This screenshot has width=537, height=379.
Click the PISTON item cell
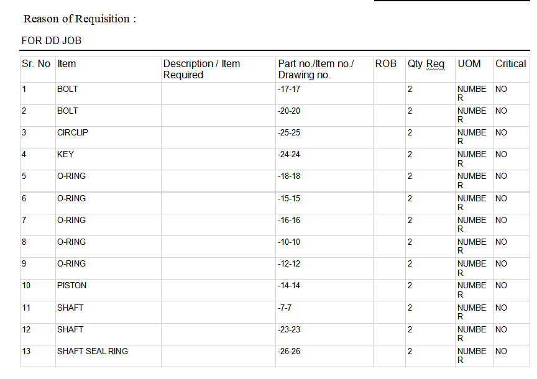coord(72,286)
